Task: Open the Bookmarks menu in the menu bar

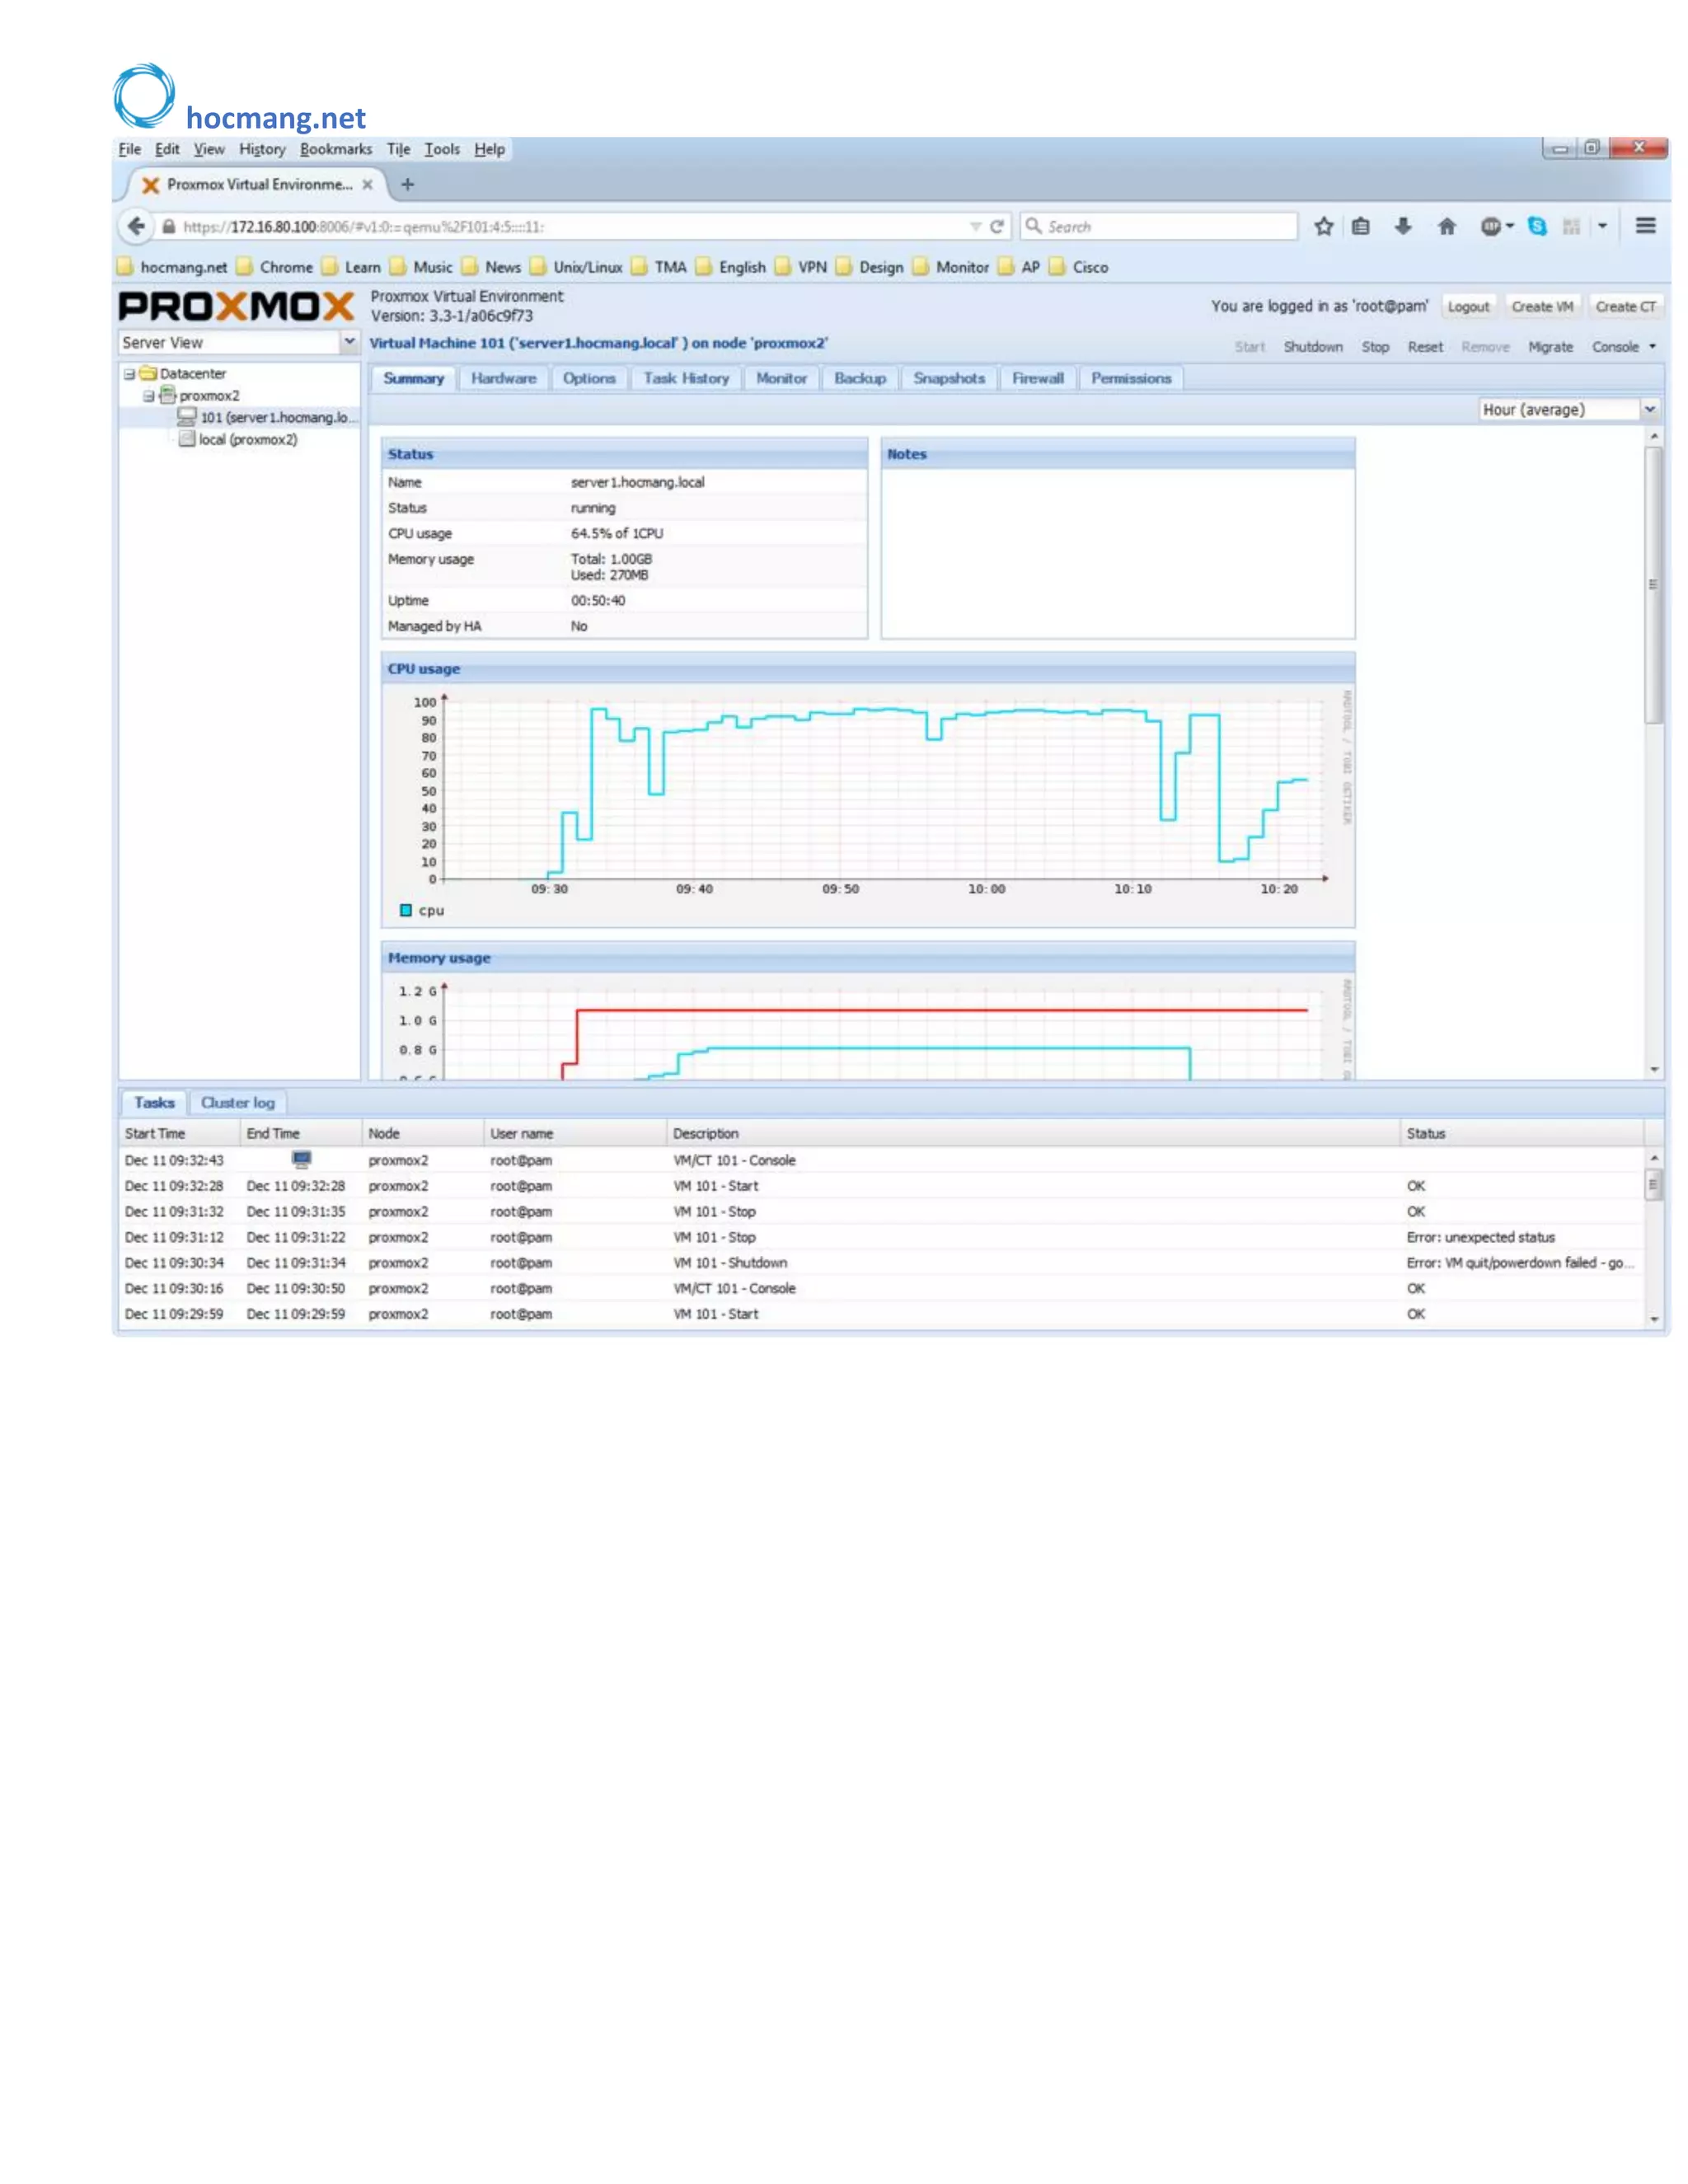Action: (335, 149)
